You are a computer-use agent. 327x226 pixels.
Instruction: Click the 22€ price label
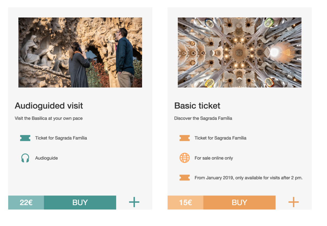(26, 203)
